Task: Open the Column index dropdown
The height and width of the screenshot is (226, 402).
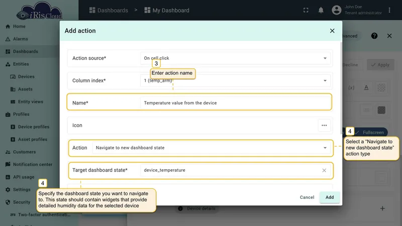Action: tap(235, 80)
